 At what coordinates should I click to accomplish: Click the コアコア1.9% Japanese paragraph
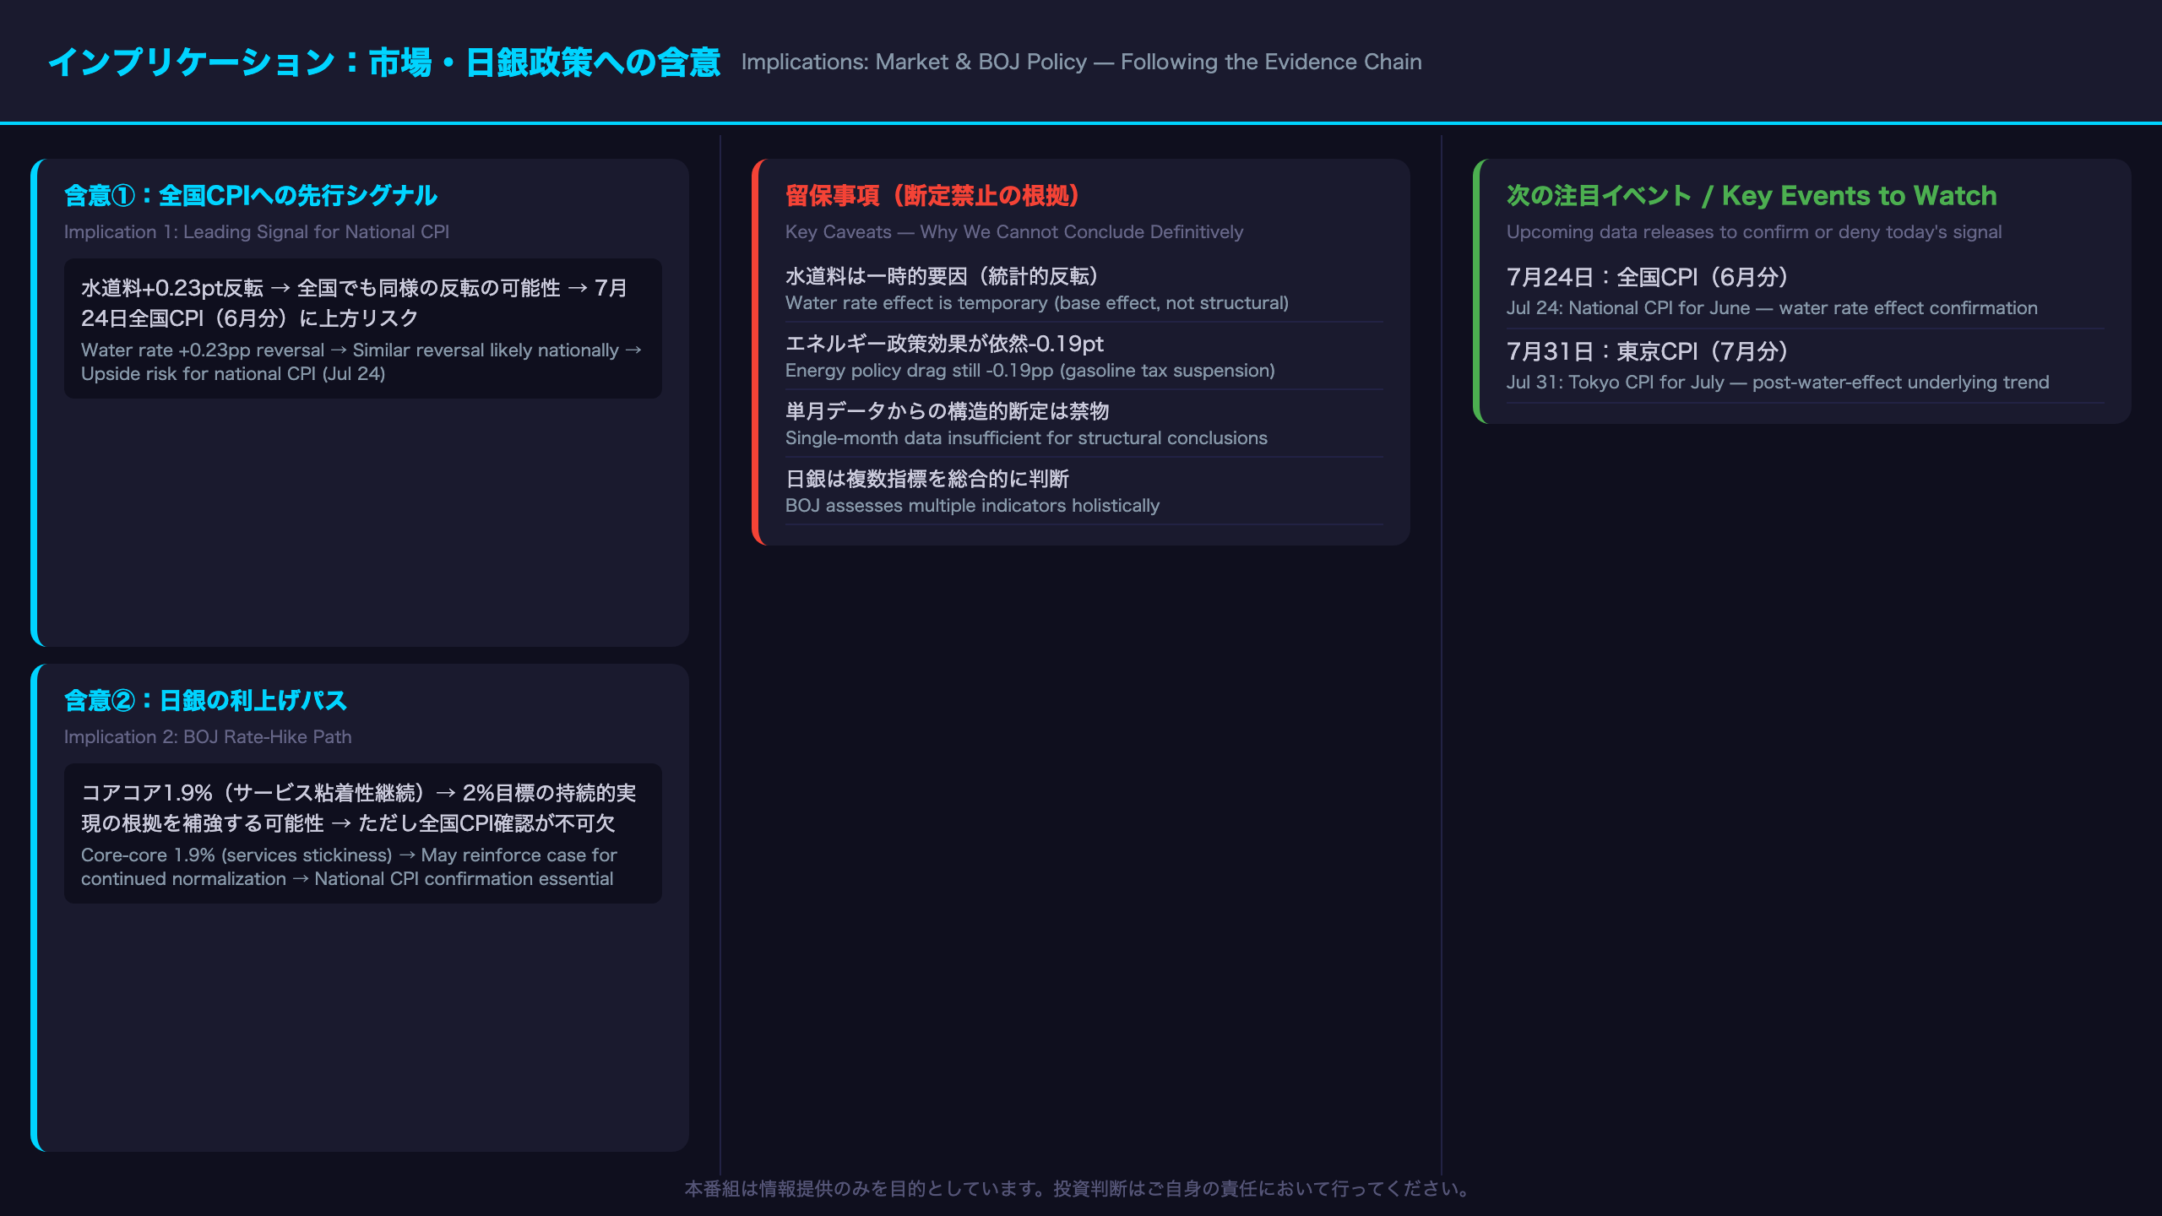pos(359,808)
